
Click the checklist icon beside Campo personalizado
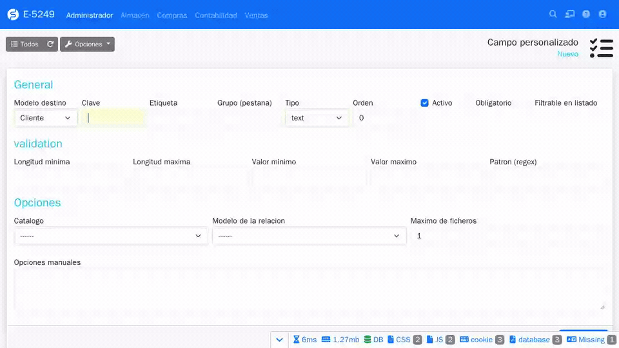601,48
